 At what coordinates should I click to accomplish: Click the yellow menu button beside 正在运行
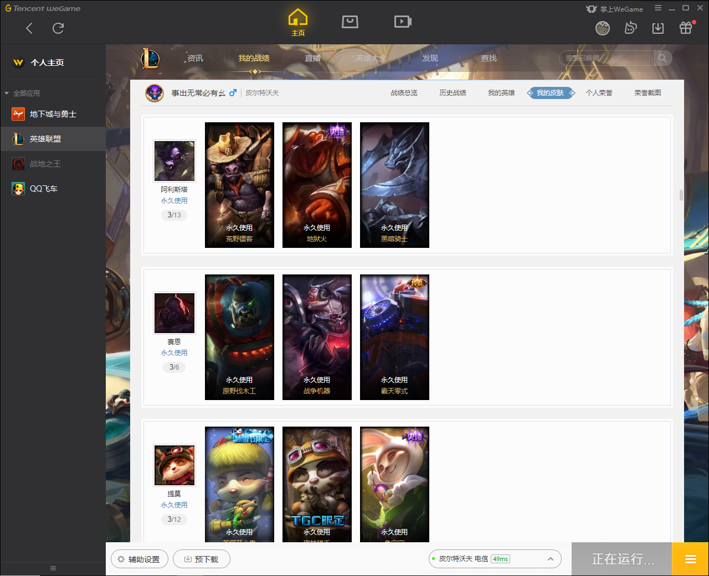690,559
